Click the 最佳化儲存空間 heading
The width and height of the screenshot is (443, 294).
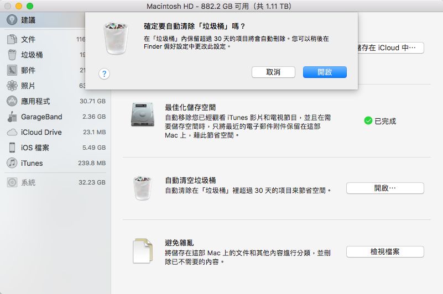coord(190,107)
